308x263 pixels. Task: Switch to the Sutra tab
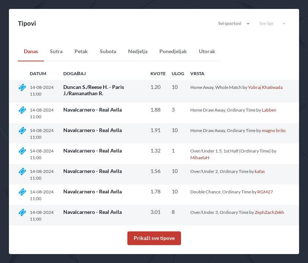[56, 51]
